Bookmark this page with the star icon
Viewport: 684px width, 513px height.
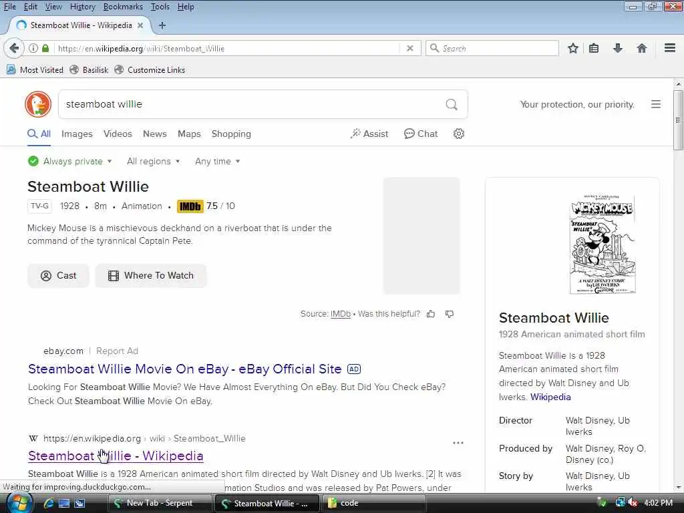pyautogui.click(x=572, y=48)
